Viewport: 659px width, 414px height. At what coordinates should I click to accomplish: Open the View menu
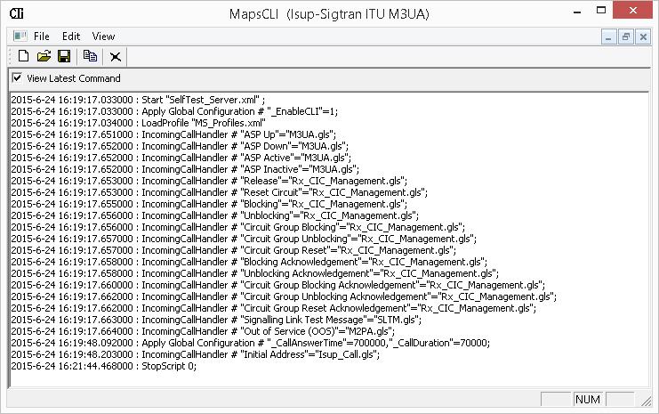[103, 37]
